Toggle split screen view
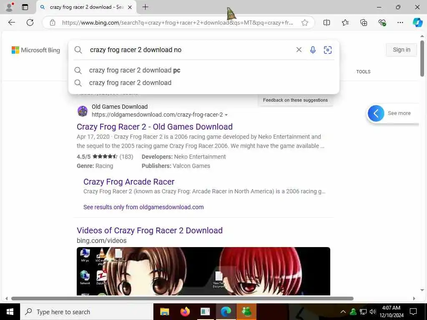This screenshot has height=320, width=427. [327, 22]
